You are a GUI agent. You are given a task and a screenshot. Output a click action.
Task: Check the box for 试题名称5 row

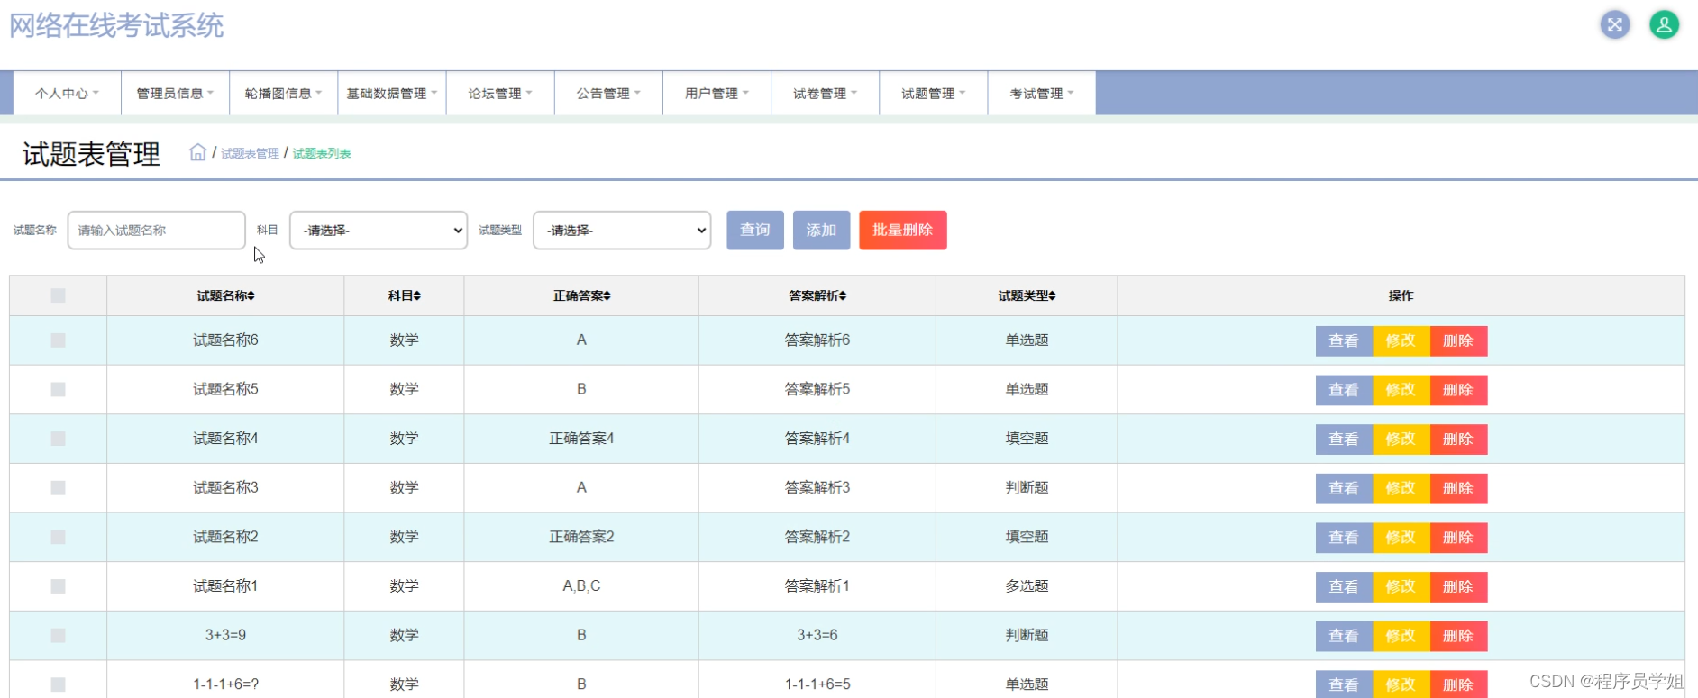click(59, 389)
